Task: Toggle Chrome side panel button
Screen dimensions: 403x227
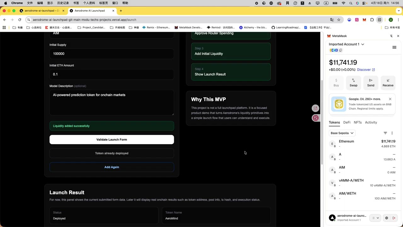Action: pyautogui.click(x=379, y=20)
